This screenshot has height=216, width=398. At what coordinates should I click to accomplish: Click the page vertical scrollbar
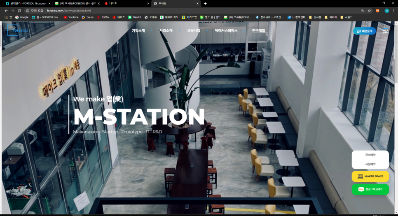coord(396,118)
